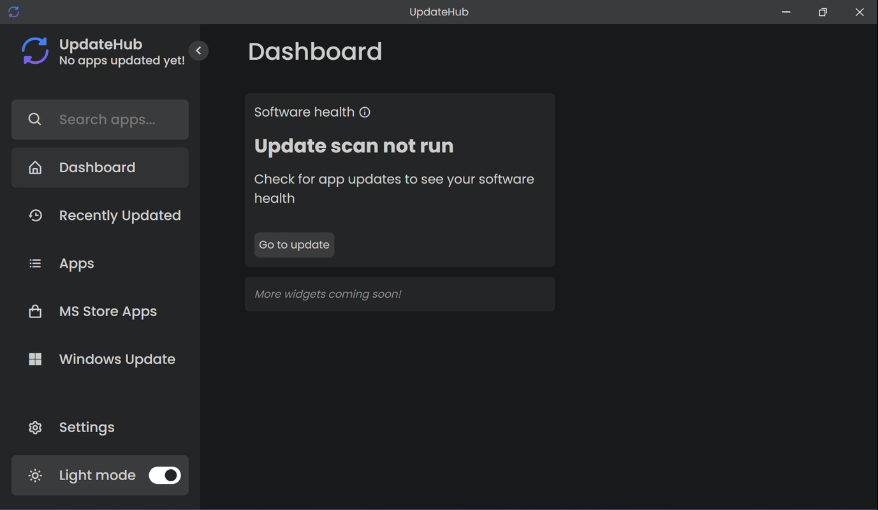
Task: Click the Light mode sun icon
Action: pyautogui.click(x=34, y=475)
